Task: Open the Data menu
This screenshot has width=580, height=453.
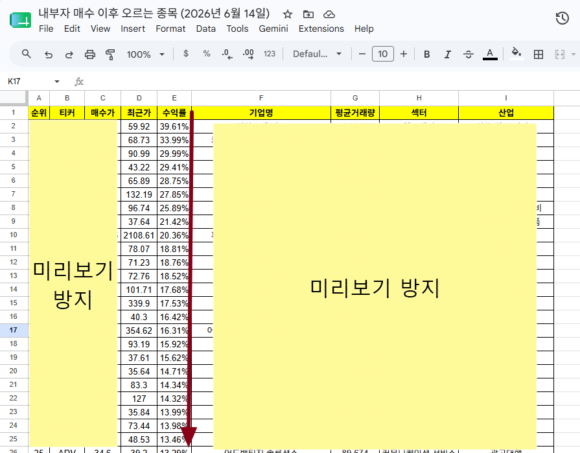Action: click(205, 29)
